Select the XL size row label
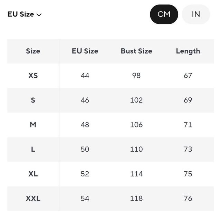221x212 pixels. [x=33, y=174]
